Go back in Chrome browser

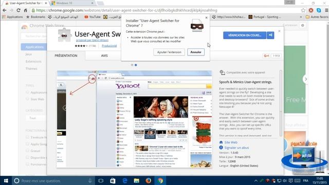click(x=5, y=10)
